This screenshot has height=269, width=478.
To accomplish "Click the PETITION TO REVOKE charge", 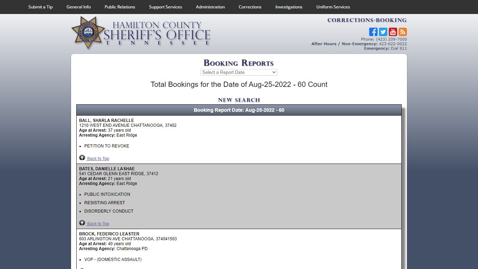I will [x=107, y=146].
